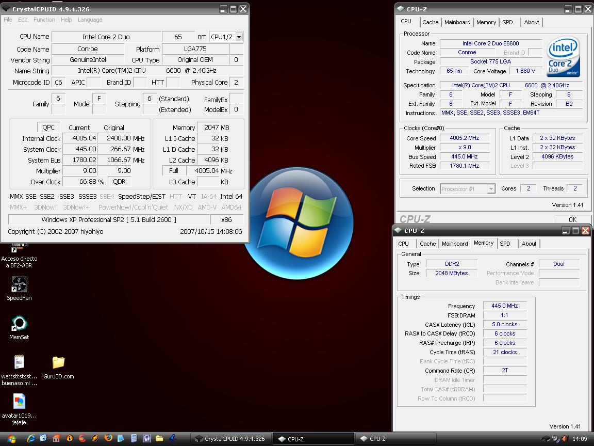Open the headphones icon in quick launch
The image size is (594, 446).
tap(147, 438)
